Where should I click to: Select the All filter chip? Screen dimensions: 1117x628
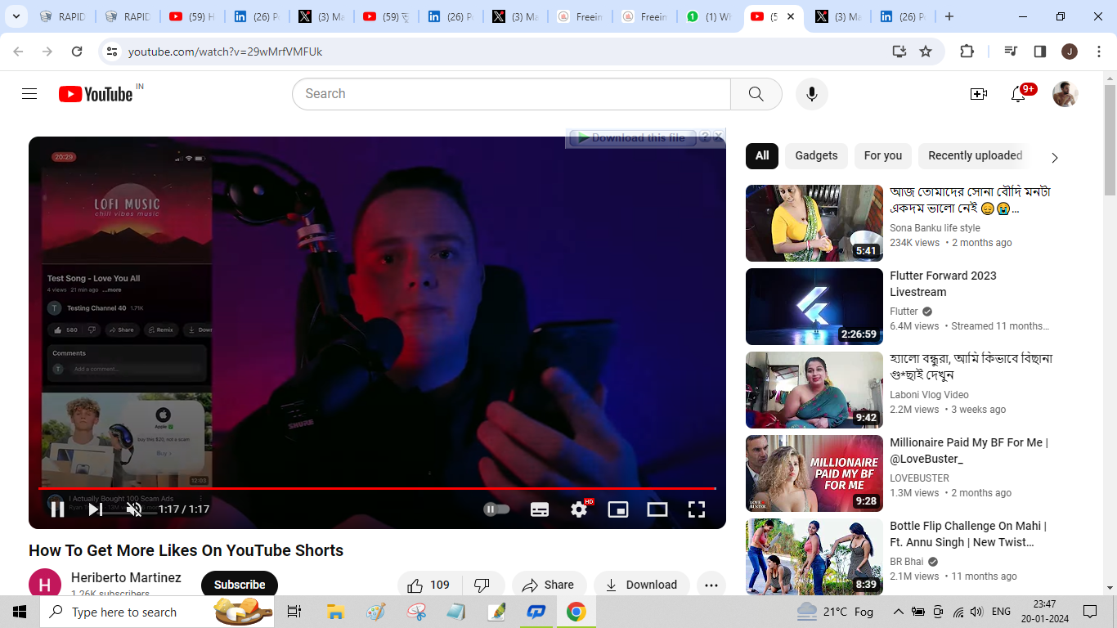pos(762,155)
